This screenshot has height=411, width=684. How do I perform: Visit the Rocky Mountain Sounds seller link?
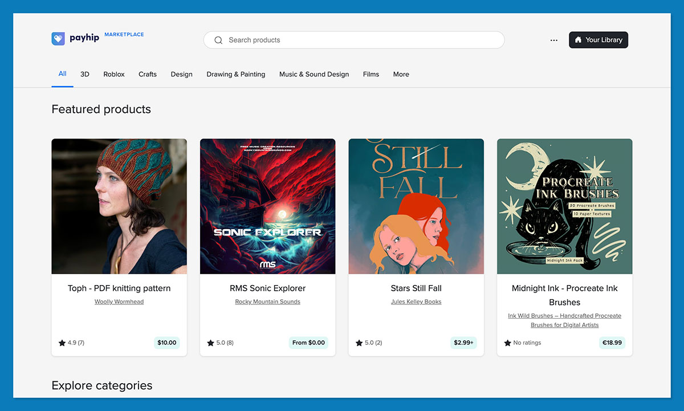click(x=268, y=302)
